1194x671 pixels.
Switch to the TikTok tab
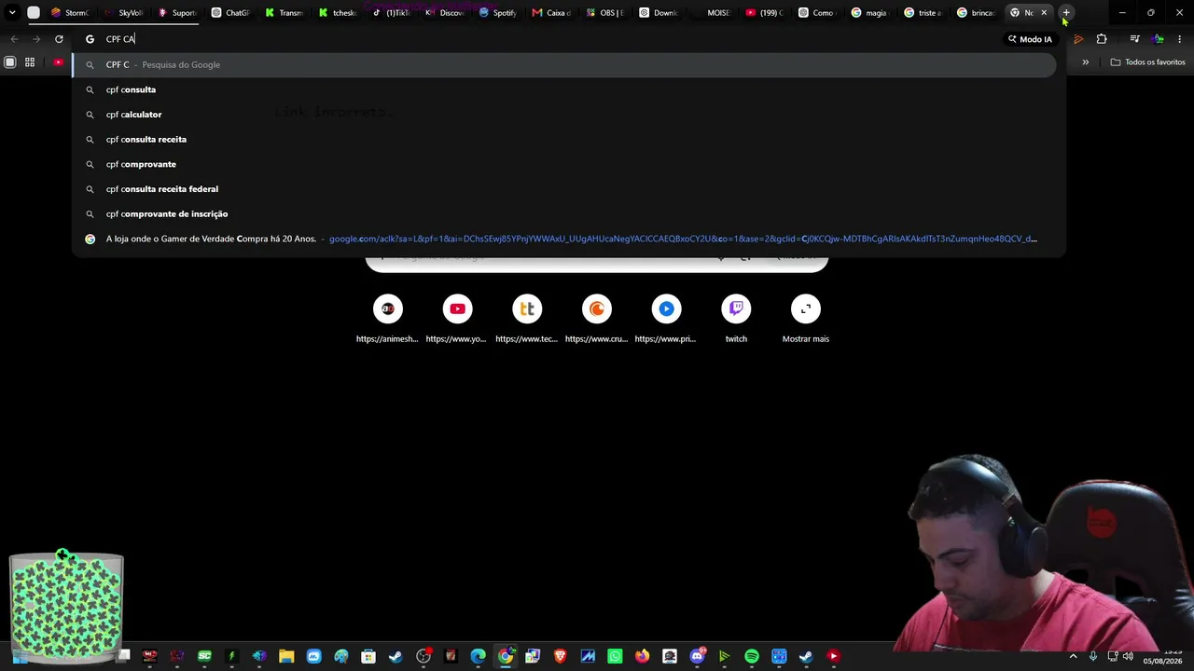click(391, 13)
